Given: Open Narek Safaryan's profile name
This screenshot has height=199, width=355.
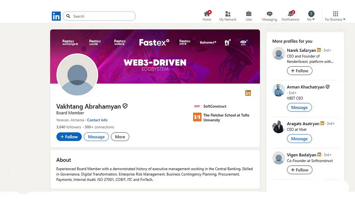Looking at the screenshot, I should (301, 50).
